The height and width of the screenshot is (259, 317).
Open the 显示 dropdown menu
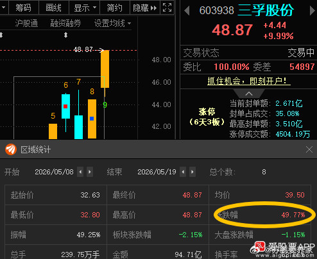[85, 8]
